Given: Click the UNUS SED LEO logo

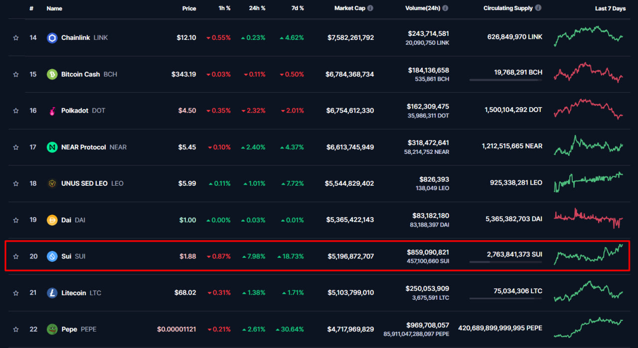Looking at the screenshot, I should pos(52,184).
